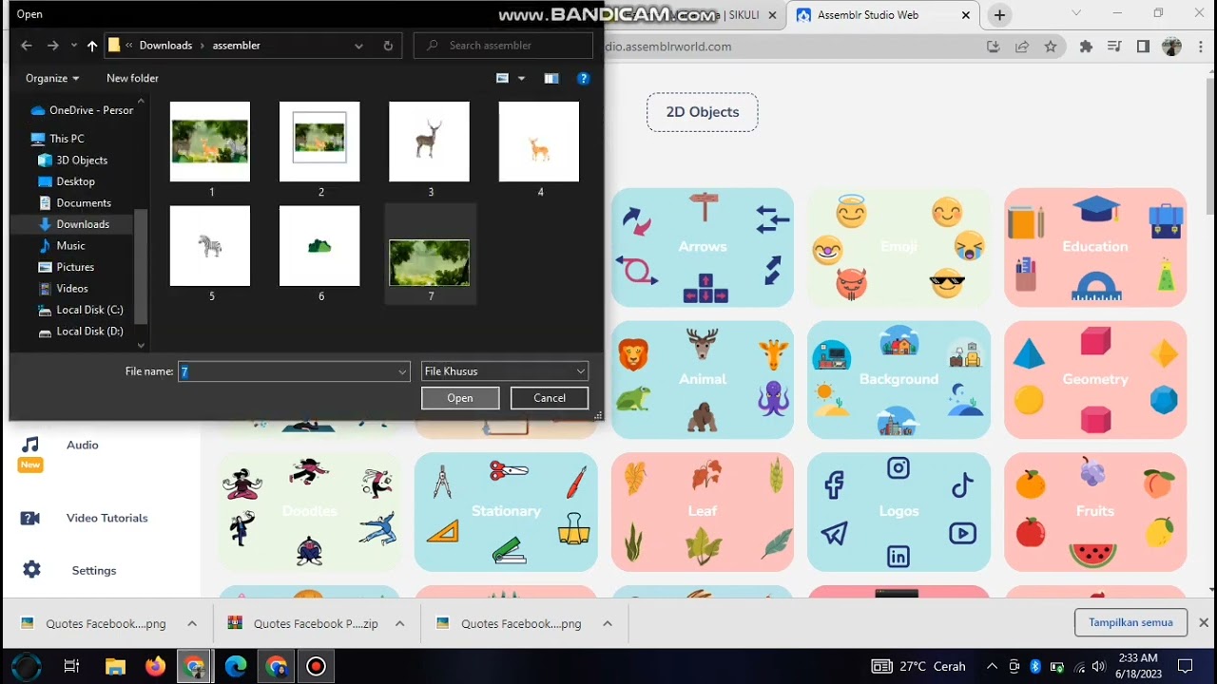This screenshot has height=684, width=1217.
Task: Open file dialog help
Action: (584, 78)
